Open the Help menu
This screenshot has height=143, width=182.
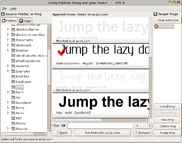pos(13,8)
